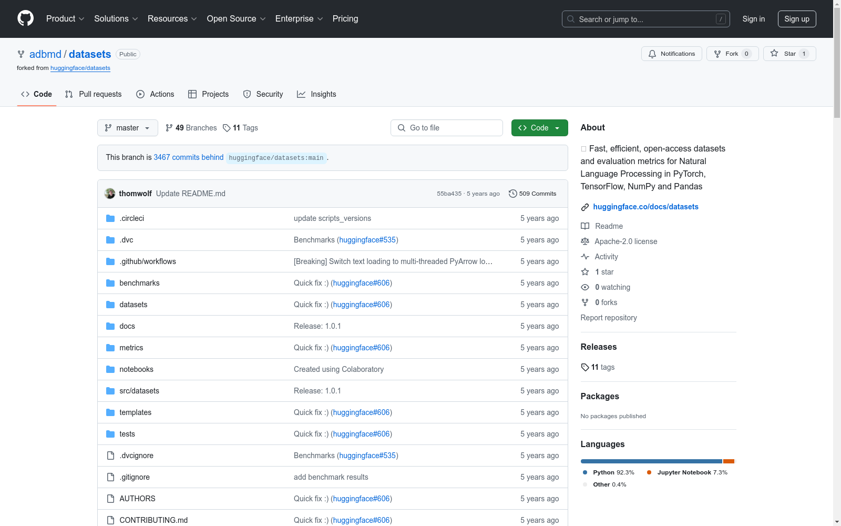The height and width of the screenshot is (526, 841).
Task: Open the 3467 commits behind link
Action: pos(189,157)
